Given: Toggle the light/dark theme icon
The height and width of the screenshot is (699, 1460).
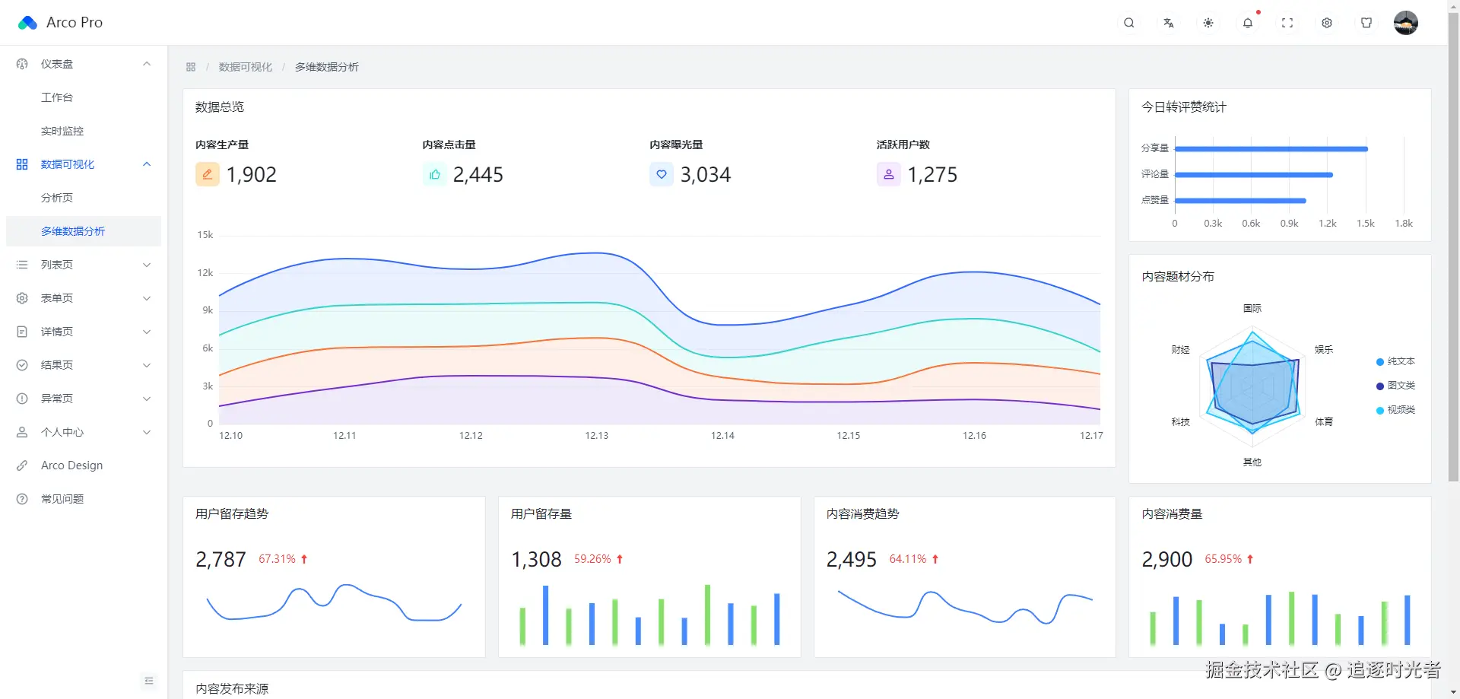Looking at the screenshot, I should click(1208, 23).
